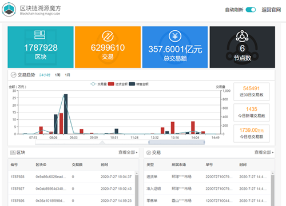Select the 1月 trend tab
The image size is (286, 206).
67,75
